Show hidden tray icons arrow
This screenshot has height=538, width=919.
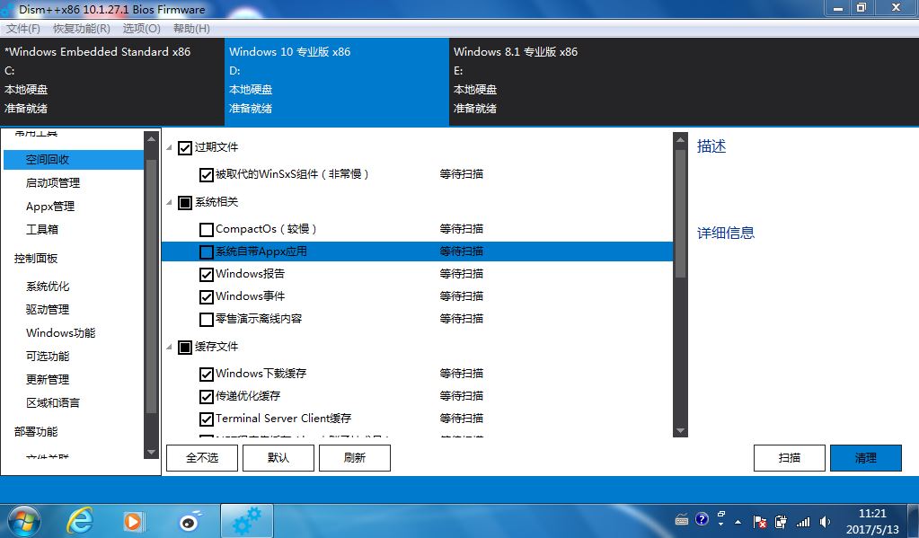click(738, 522)
